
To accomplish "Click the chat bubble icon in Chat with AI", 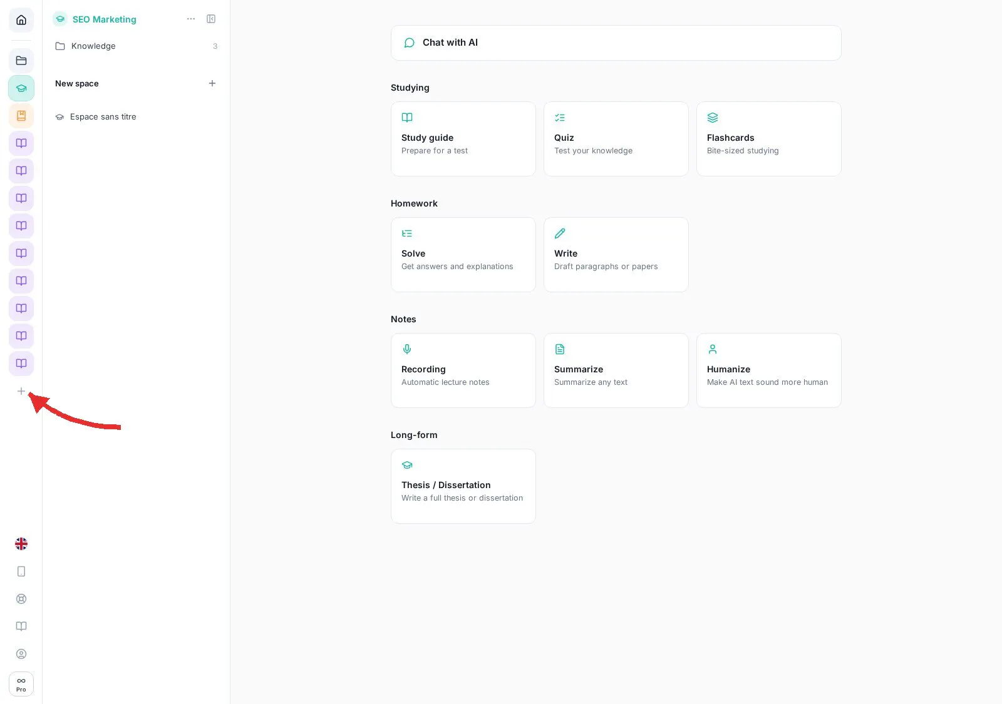I will [410, 43].
